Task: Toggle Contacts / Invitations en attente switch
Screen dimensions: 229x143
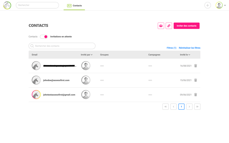Action: click(44, 37)
